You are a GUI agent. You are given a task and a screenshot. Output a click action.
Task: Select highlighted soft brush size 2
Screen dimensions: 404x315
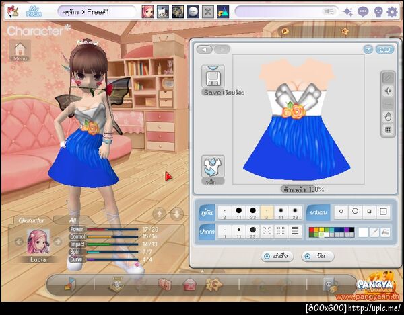pos(267,212)
